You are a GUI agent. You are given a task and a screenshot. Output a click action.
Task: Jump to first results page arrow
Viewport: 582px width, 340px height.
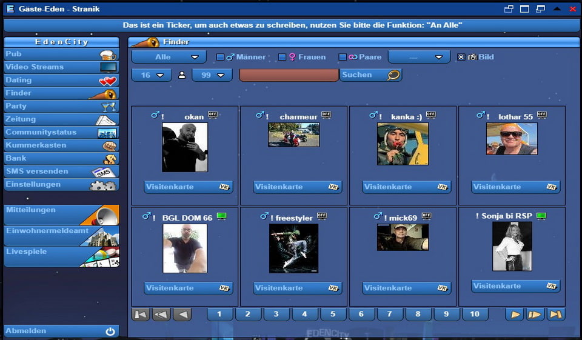(141, 314)
